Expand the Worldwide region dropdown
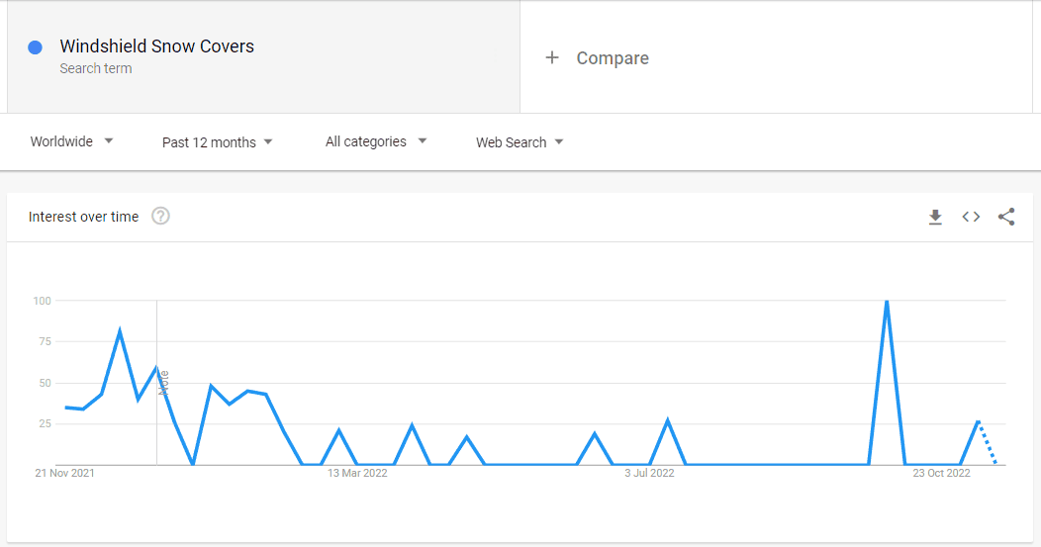This screenshot has height=547, width=1041. pos(71,141)
